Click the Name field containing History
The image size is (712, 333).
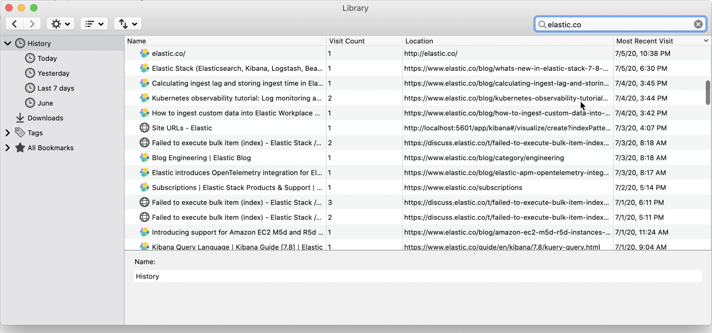click(x=418, y=276)
